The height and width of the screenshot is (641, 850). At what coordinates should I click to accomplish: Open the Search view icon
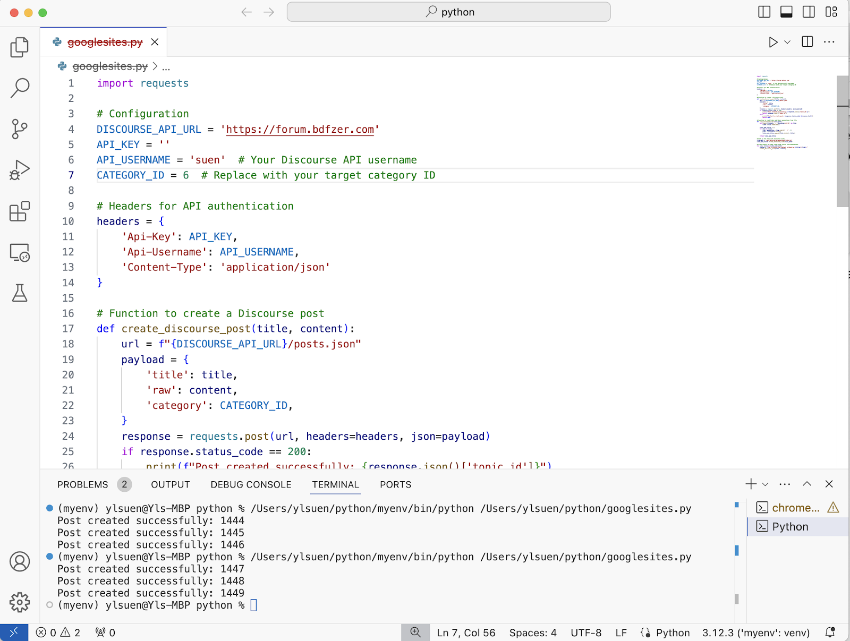click(20, 88)
